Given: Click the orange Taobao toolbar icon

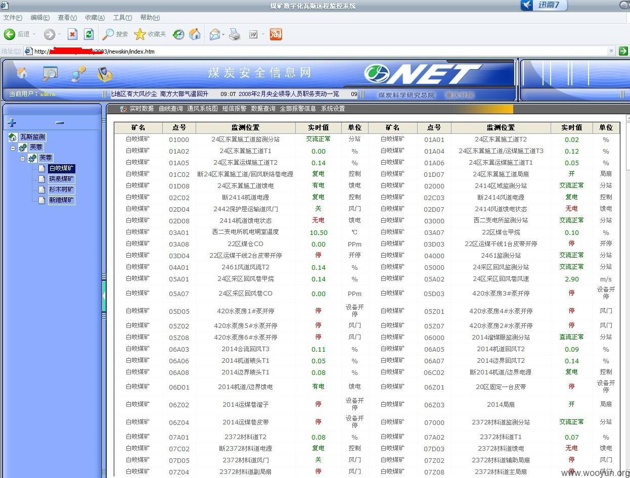Looking at the screenshot, I should [x=276, y=34].
